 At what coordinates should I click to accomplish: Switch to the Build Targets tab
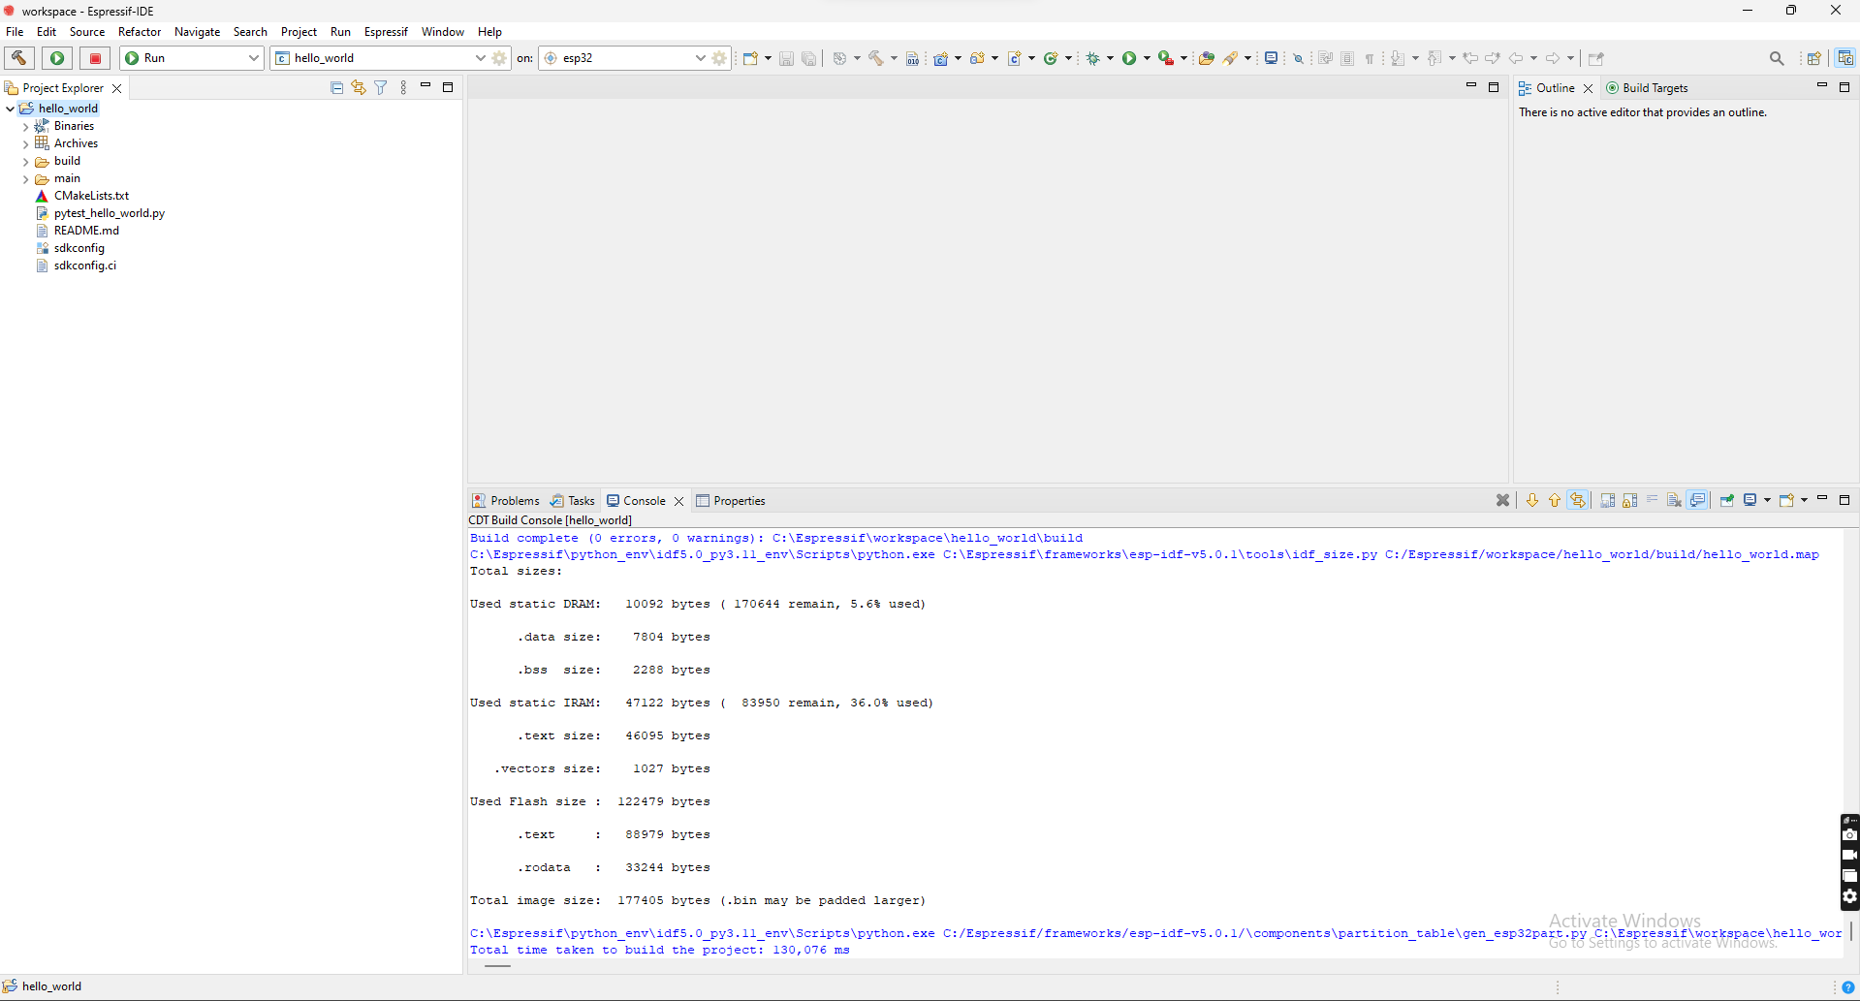[1648, 88]
